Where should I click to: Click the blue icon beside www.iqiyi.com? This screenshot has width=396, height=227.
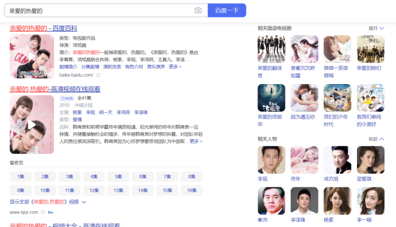click(51, 212)
